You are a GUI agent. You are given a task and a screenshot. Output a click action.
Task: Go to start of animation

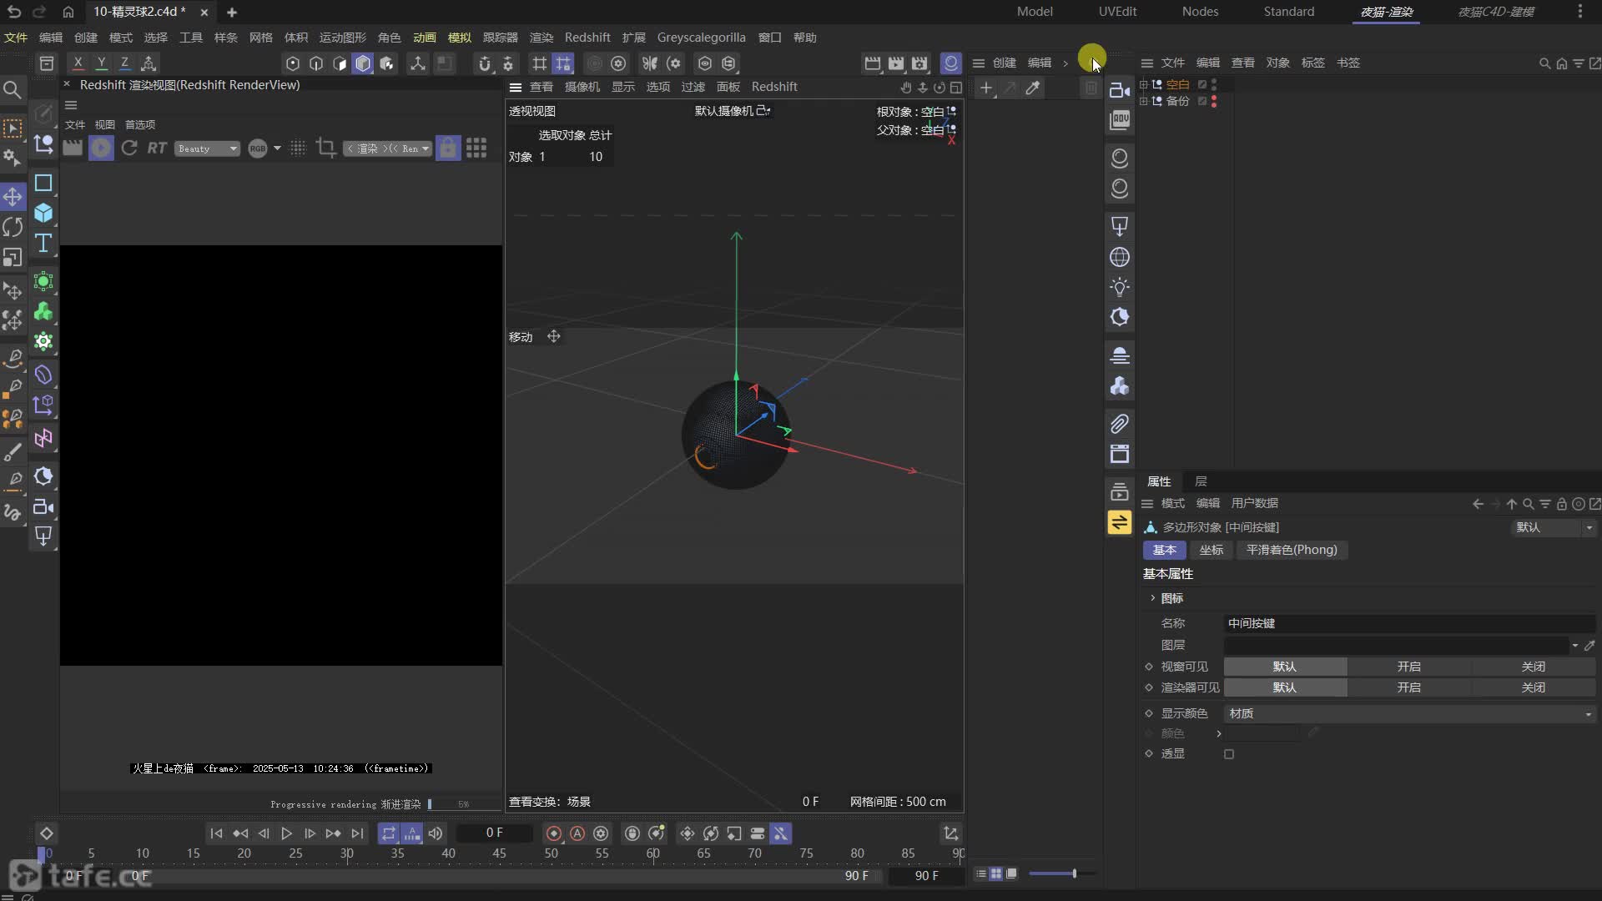[216, 833]
